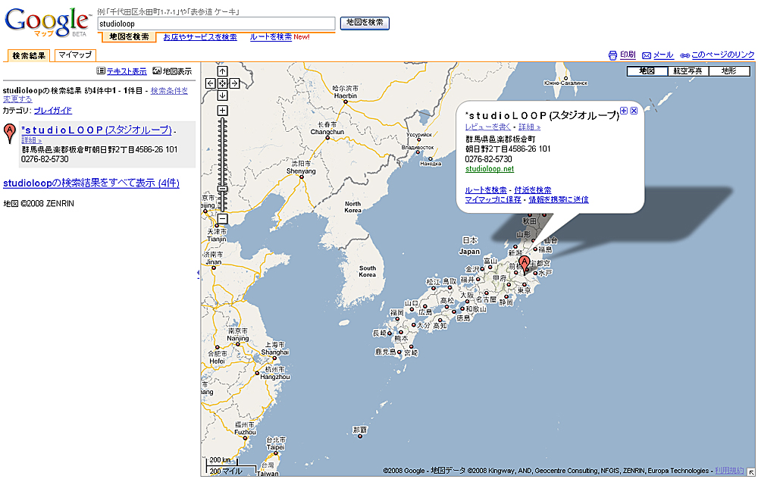The image size is (758, 479).
Task: Zoom in with the plus button
Action: [x=222, y=111]
